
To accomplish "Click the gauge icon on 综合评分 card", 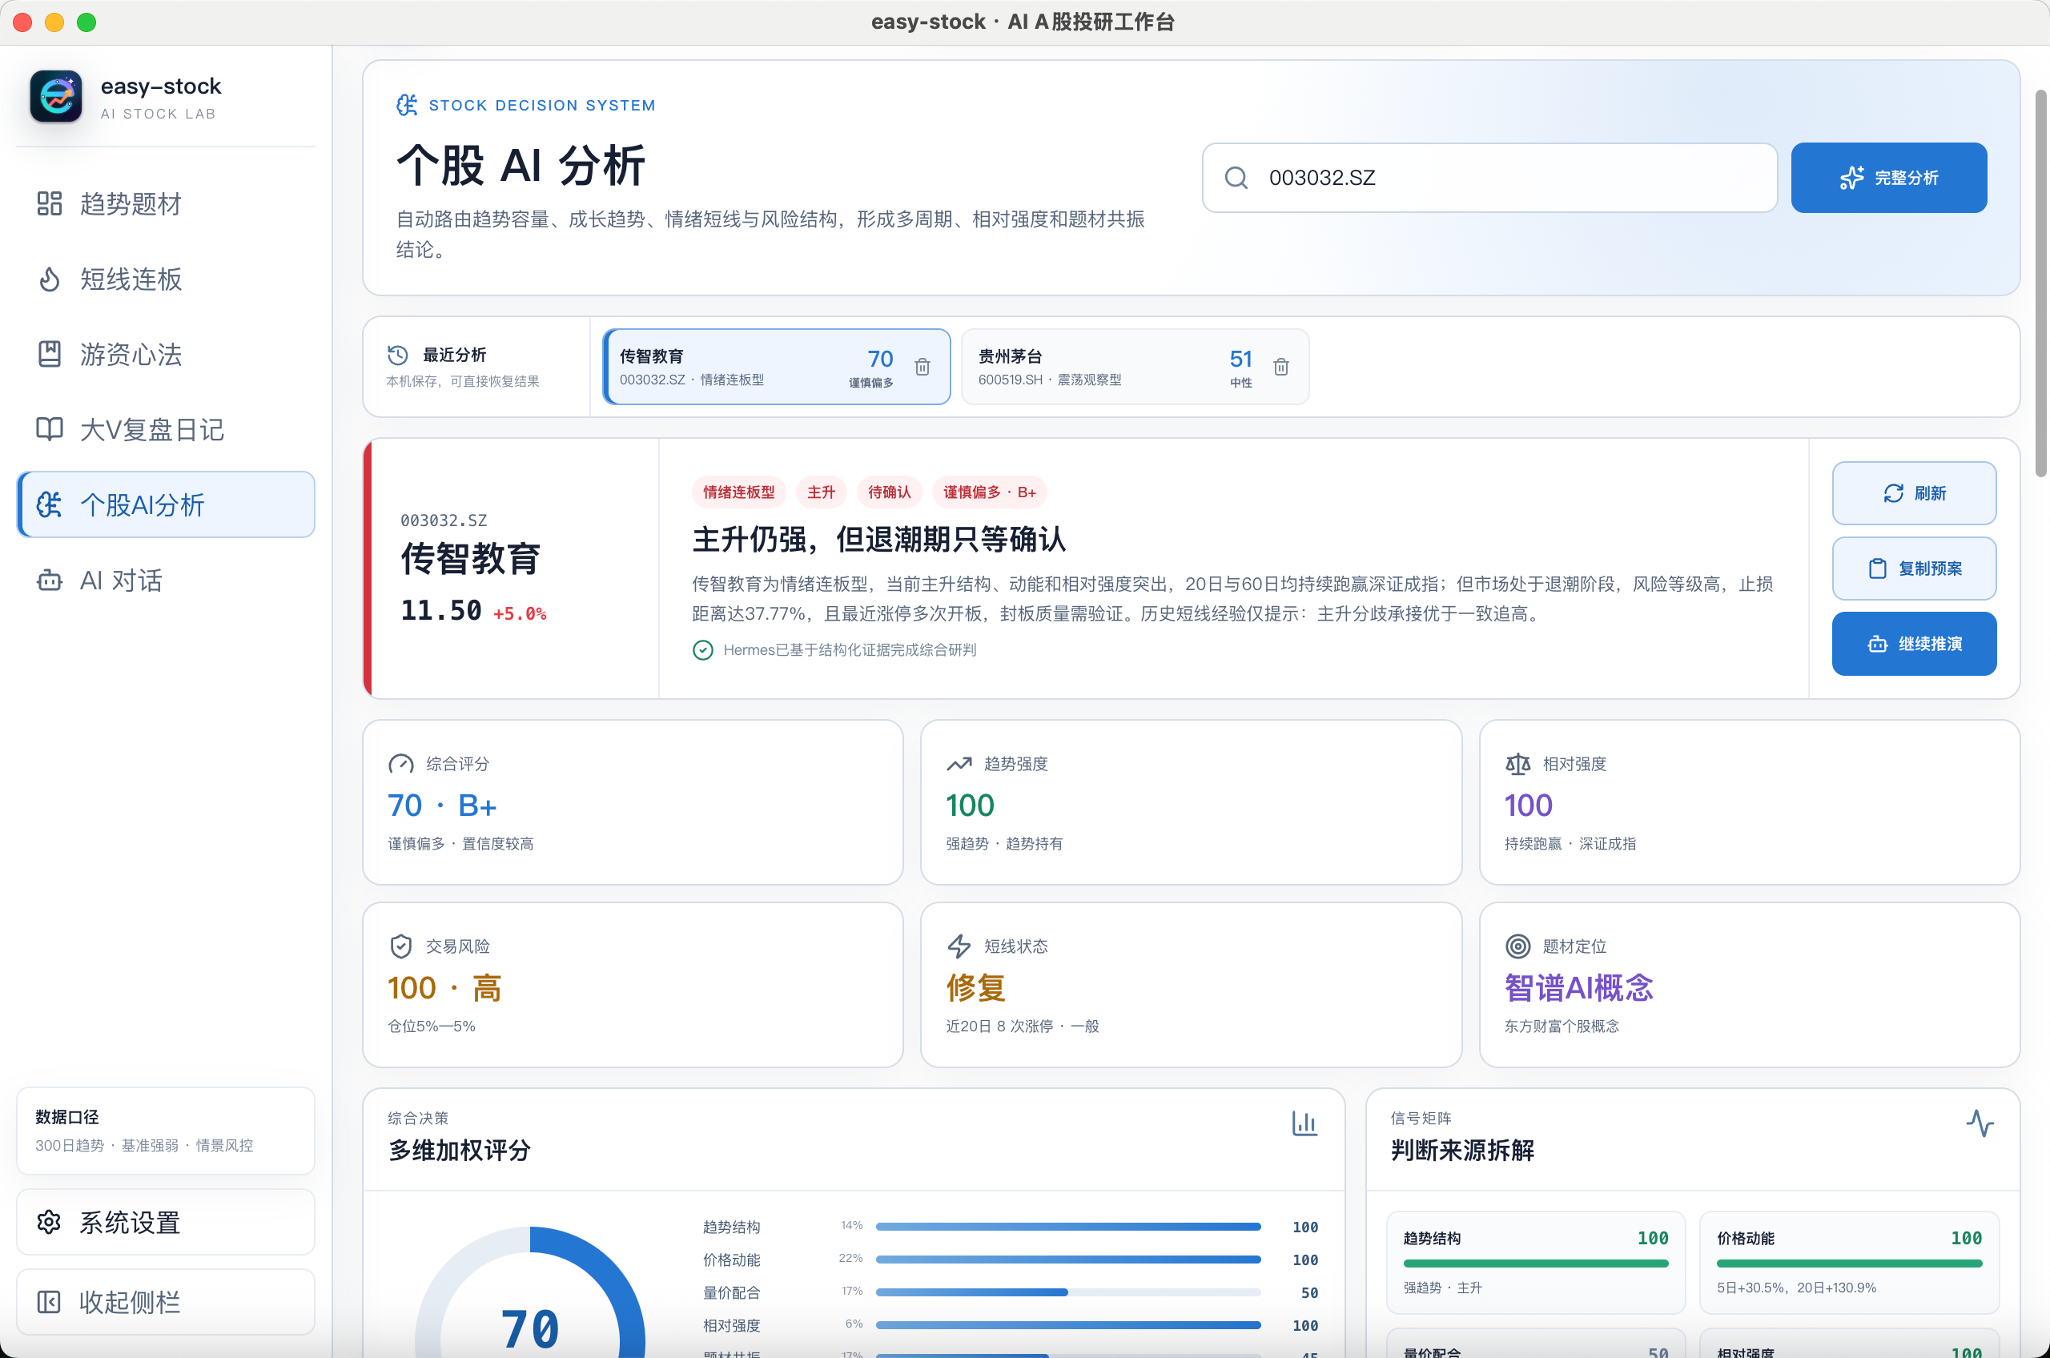I will point(401,764).
